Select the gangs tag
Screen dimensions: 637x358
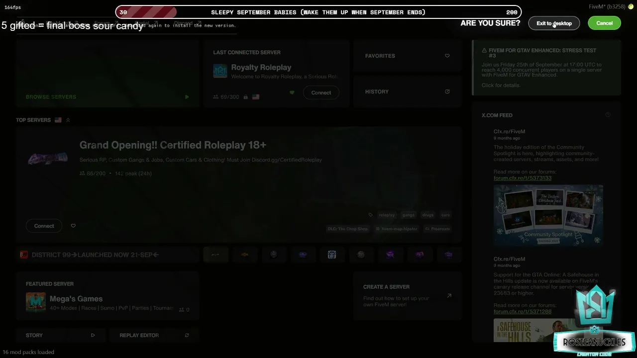408,215
